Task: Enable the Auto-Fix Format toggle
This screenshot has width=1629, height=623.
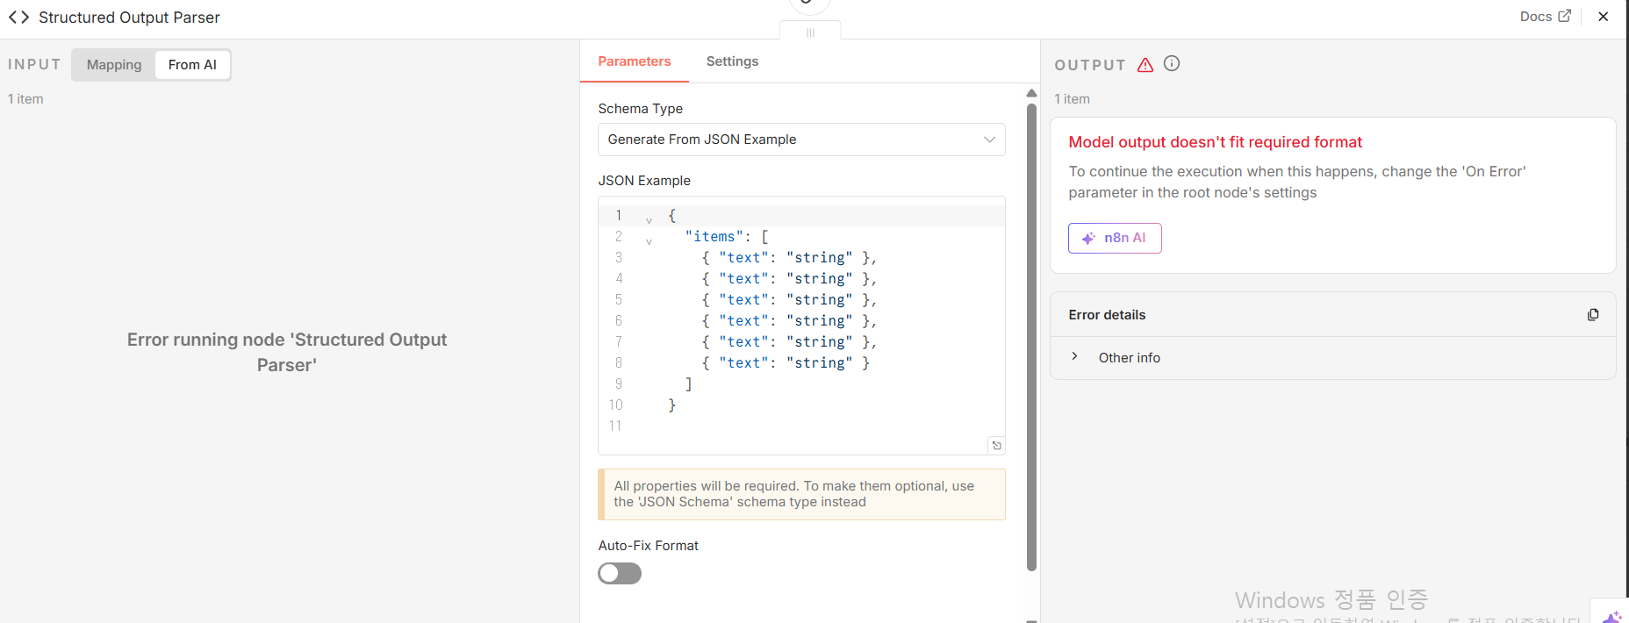Action: point(620,574)
